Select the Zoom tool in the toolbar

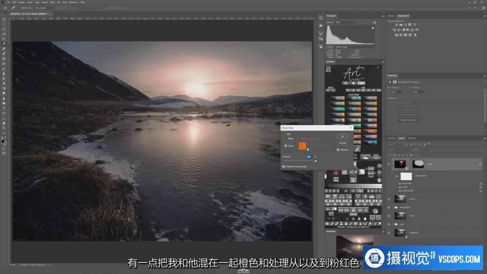coord(4,128)
